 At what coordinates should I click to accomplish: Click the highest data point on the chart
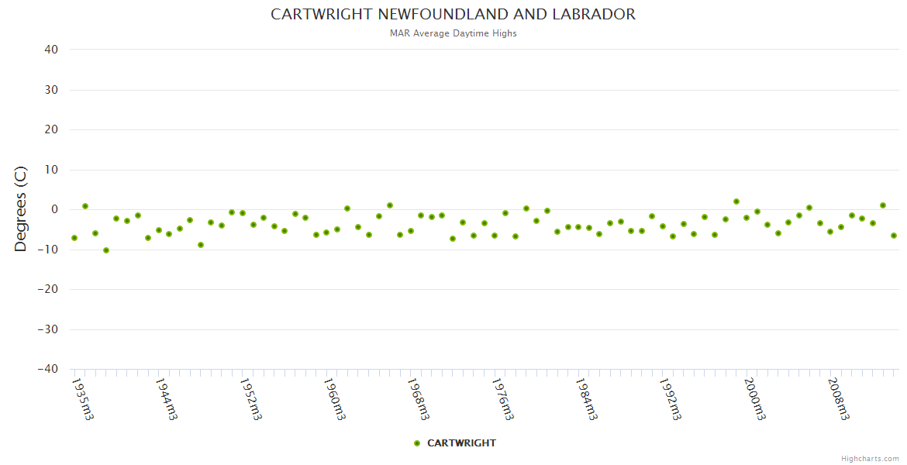[x=736, y=201]
